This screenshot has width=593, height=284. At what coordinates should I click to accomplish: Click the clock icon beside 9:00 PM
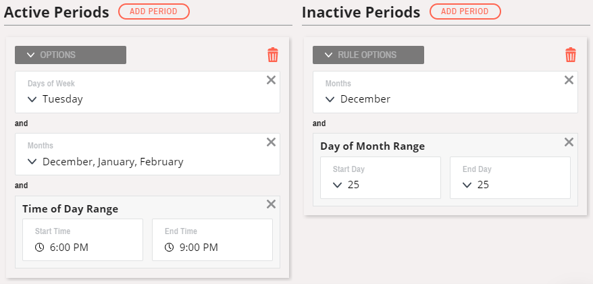(x=169, y=248)
